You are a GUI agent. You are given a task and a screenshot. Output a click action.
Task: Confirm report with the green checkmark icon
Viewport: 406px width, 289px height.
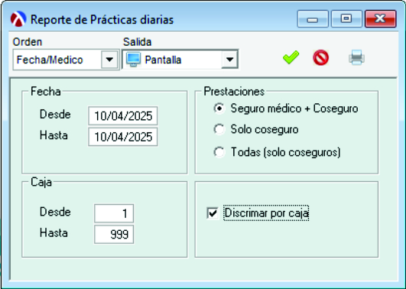coord(291,57)
